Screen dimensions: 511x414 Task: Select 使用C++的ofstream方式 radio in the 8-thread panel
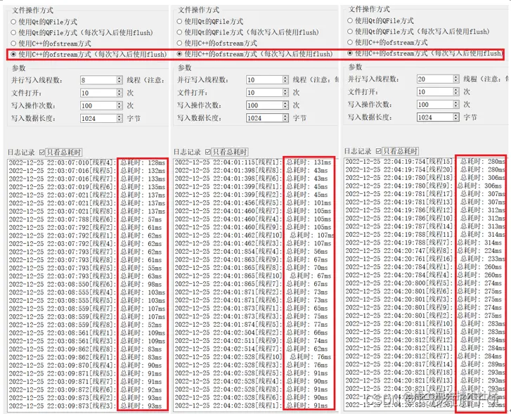pyautogui.click(x=13, y=44)
